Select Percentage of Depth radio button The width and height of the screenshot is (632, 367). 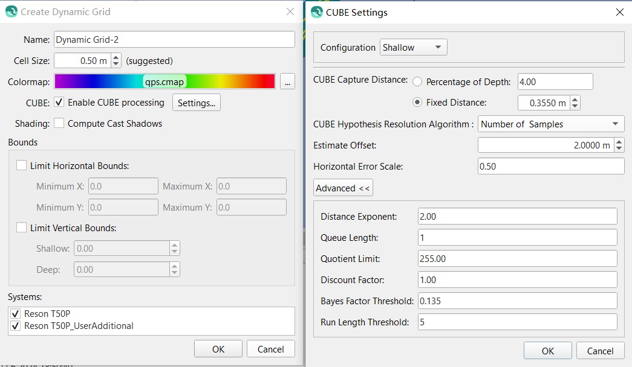tap(417, 81)
